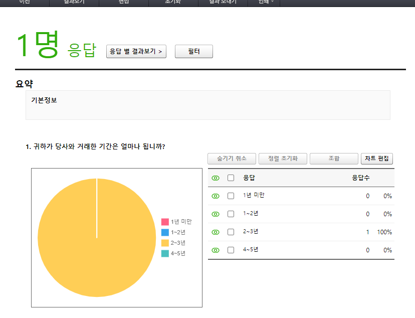Open the rightmost top menu with dropdown arrow
Viewport: 415px width, 318px height.
tap(266, 2)
